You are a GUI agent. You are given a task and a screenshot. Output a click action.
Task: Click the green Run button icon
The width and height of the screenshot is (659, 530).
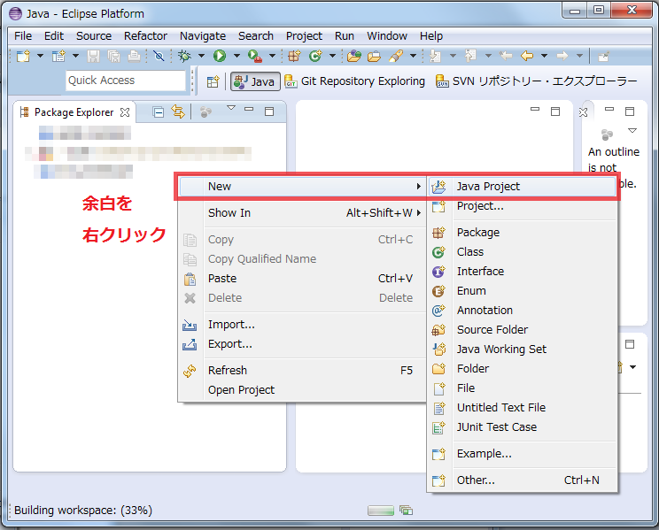point(220,56)
